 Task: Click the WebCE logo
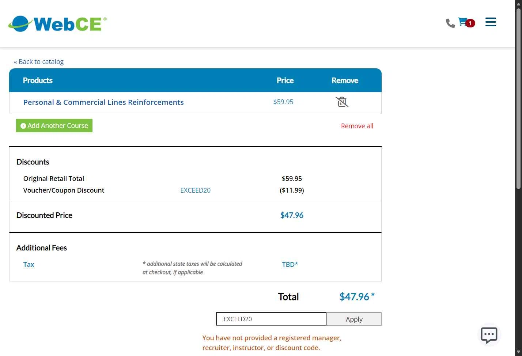pos(57,24)
